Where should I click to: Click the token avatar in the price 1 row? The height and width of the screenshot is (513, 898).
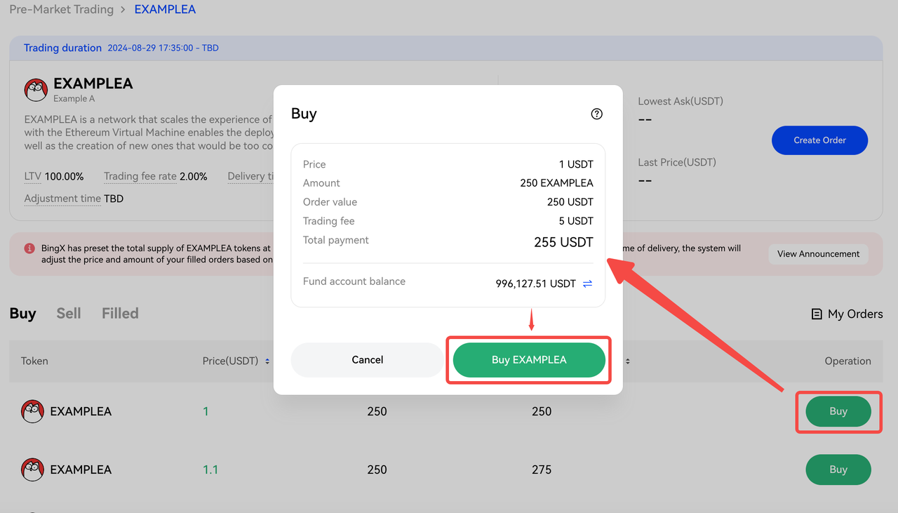[x=32, y=411]
